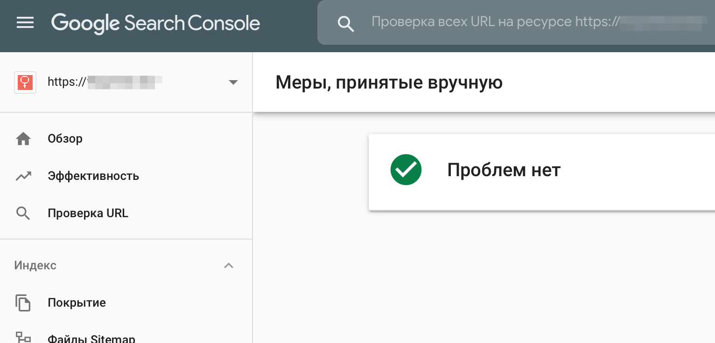Collapse the Индекс section

pyautogui.click(x=229, y=266)
